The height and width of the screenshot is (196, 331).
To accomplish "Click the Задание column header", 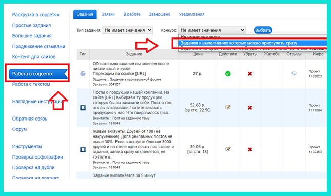I will point(134,54).
